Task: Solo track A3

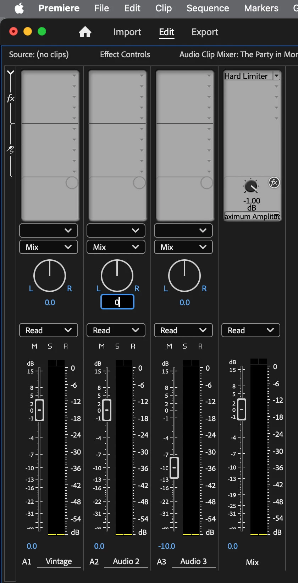Action: (x=185, y=346)
